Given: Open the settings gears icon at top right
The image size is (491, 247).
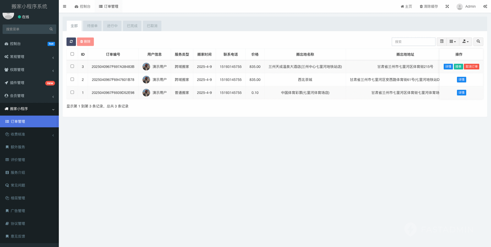Looking at the screenshot, I should 485,6.
